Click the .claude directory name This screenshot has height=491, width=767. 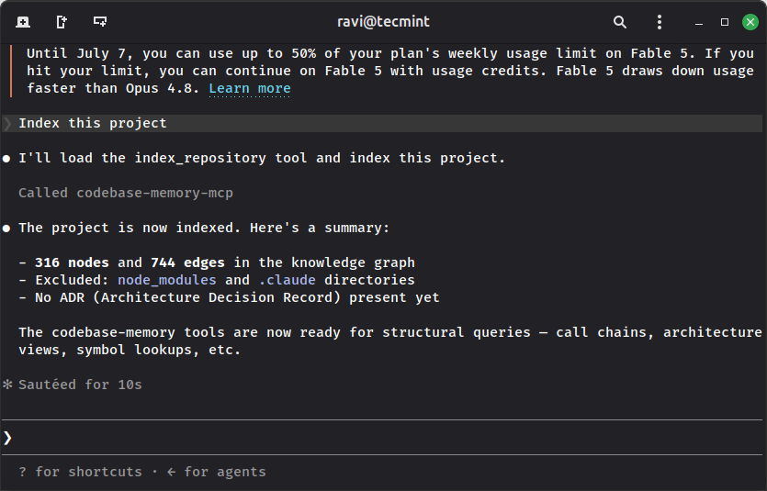(x=288, y=280)
